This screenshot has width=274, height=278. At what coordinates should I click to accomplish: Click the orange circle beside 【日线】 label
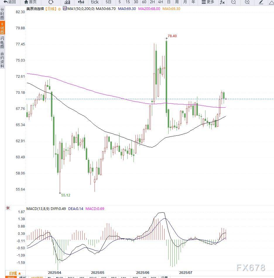coord(59,9)
